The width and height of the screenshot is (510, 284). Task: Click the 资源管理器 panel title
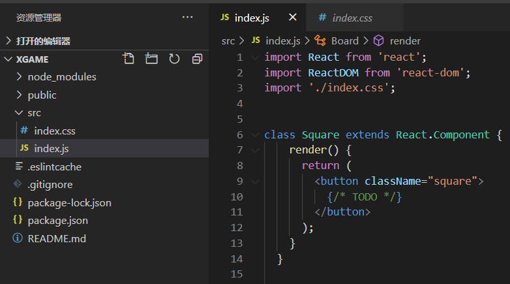39,18
